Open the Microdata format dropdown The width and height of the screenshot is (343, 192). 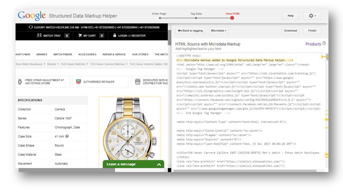pyautogui.click(x=218, y=30)
